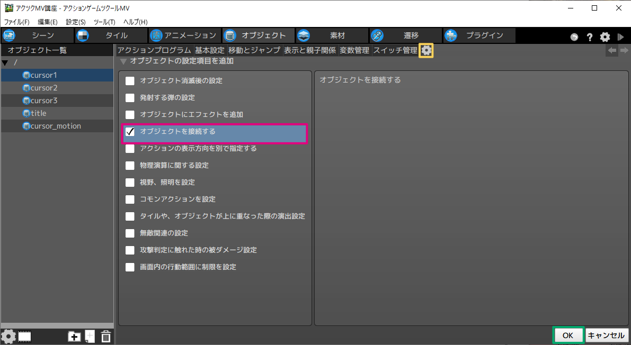Open the ファイル(F) menu
631x345 pixels.
17,22
